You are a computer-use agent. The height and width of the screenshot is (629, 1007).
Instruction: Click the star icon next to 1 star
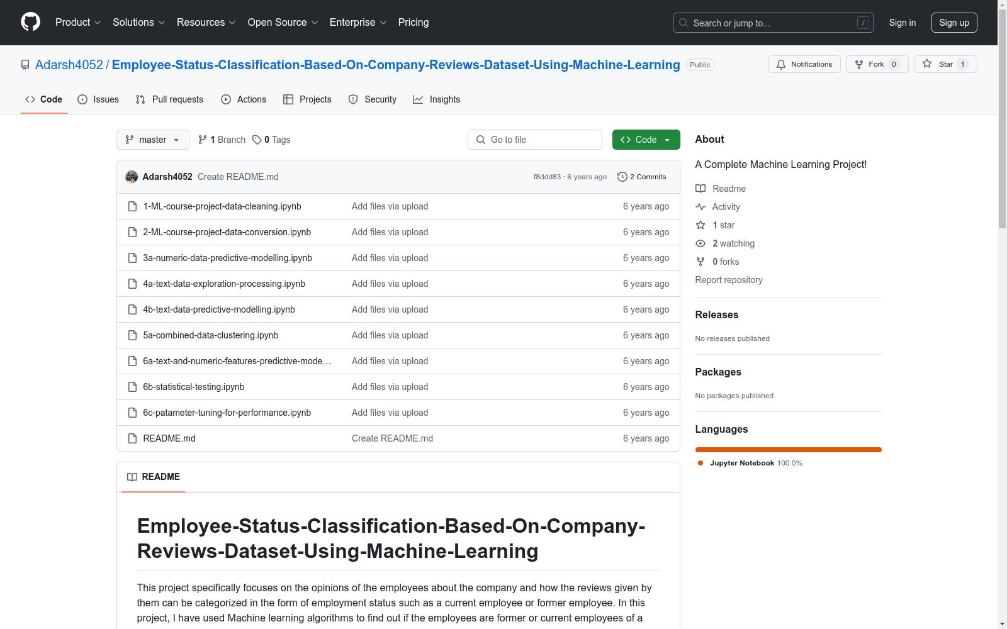coord(700,225)
